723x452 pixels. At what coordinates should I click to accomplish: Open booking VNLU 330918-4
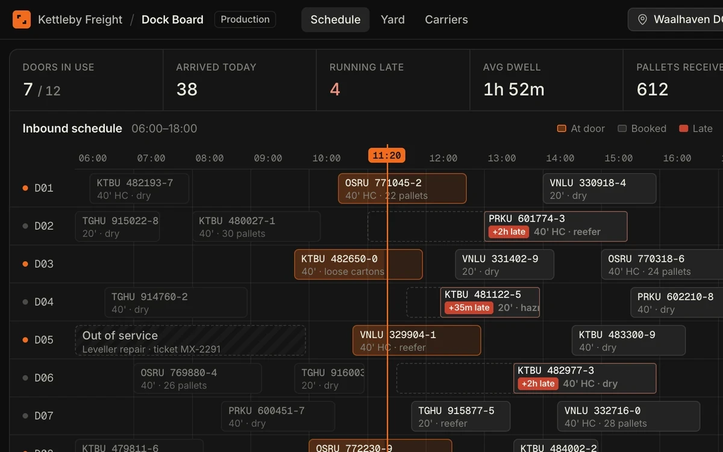click(x=599, y=189)
